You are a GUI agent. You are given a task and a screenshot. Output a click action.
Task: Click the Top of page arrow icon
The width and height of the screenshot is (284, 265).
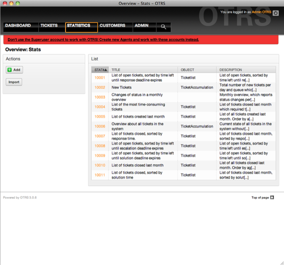(272, 197)
